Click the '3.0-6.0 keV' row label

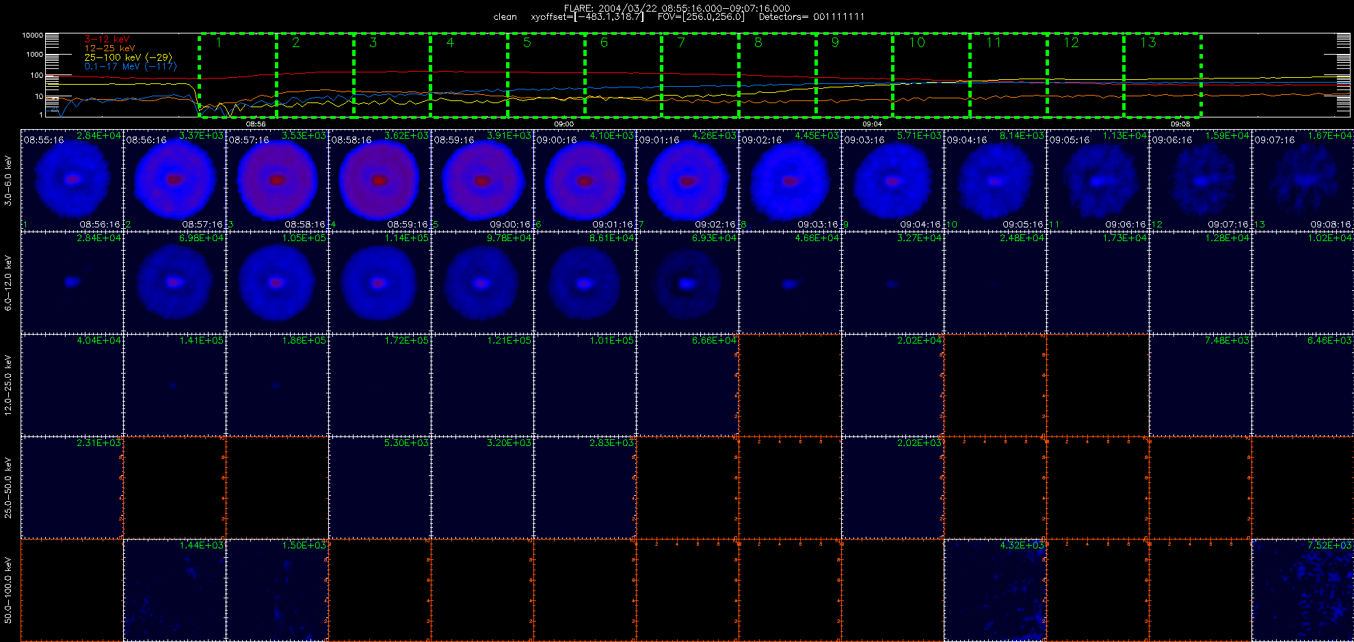pos(8,180)
